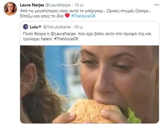Open the three-dot more options menu

tap(157, 5)
